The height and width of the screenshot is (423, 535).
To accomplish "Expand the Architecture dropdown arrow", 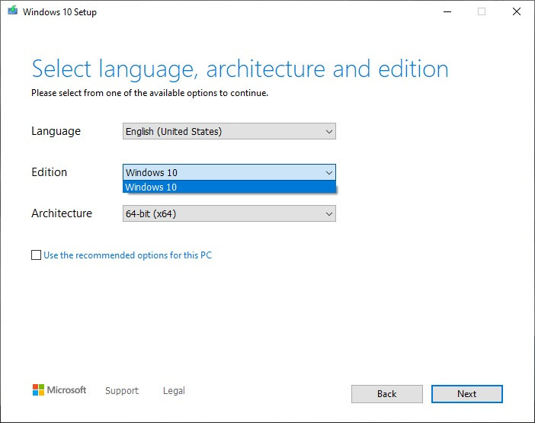I will (329, 214).
